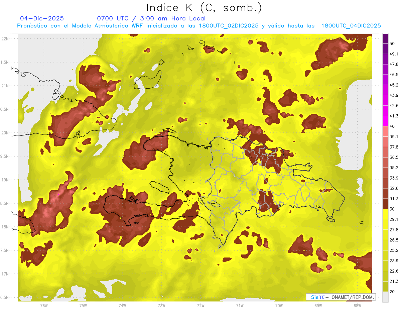The height and width of the screenshot is (310, 401).
Task: Click the color bar value "35.2"
Action: click(394, 168)
